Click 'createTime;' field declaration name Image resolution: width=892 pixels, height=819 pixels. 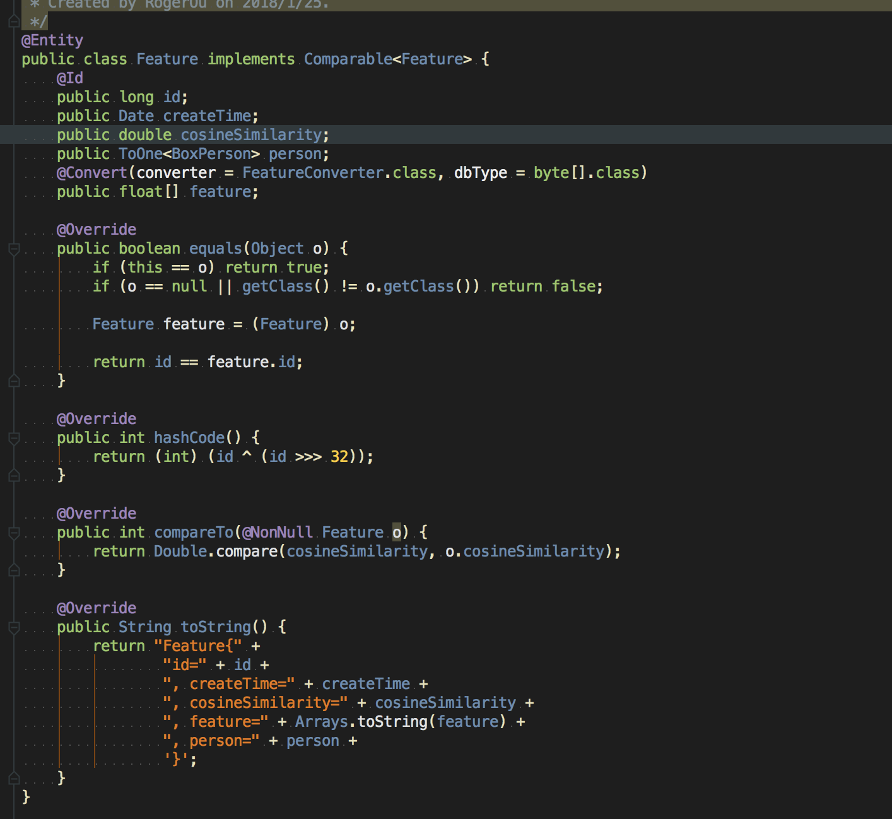211,116
